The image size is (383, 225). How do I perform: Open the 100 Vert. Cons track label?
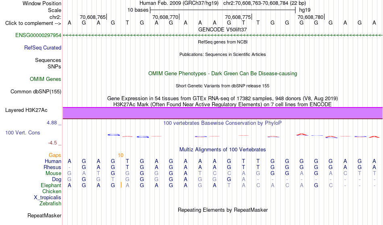pos(23,132)
